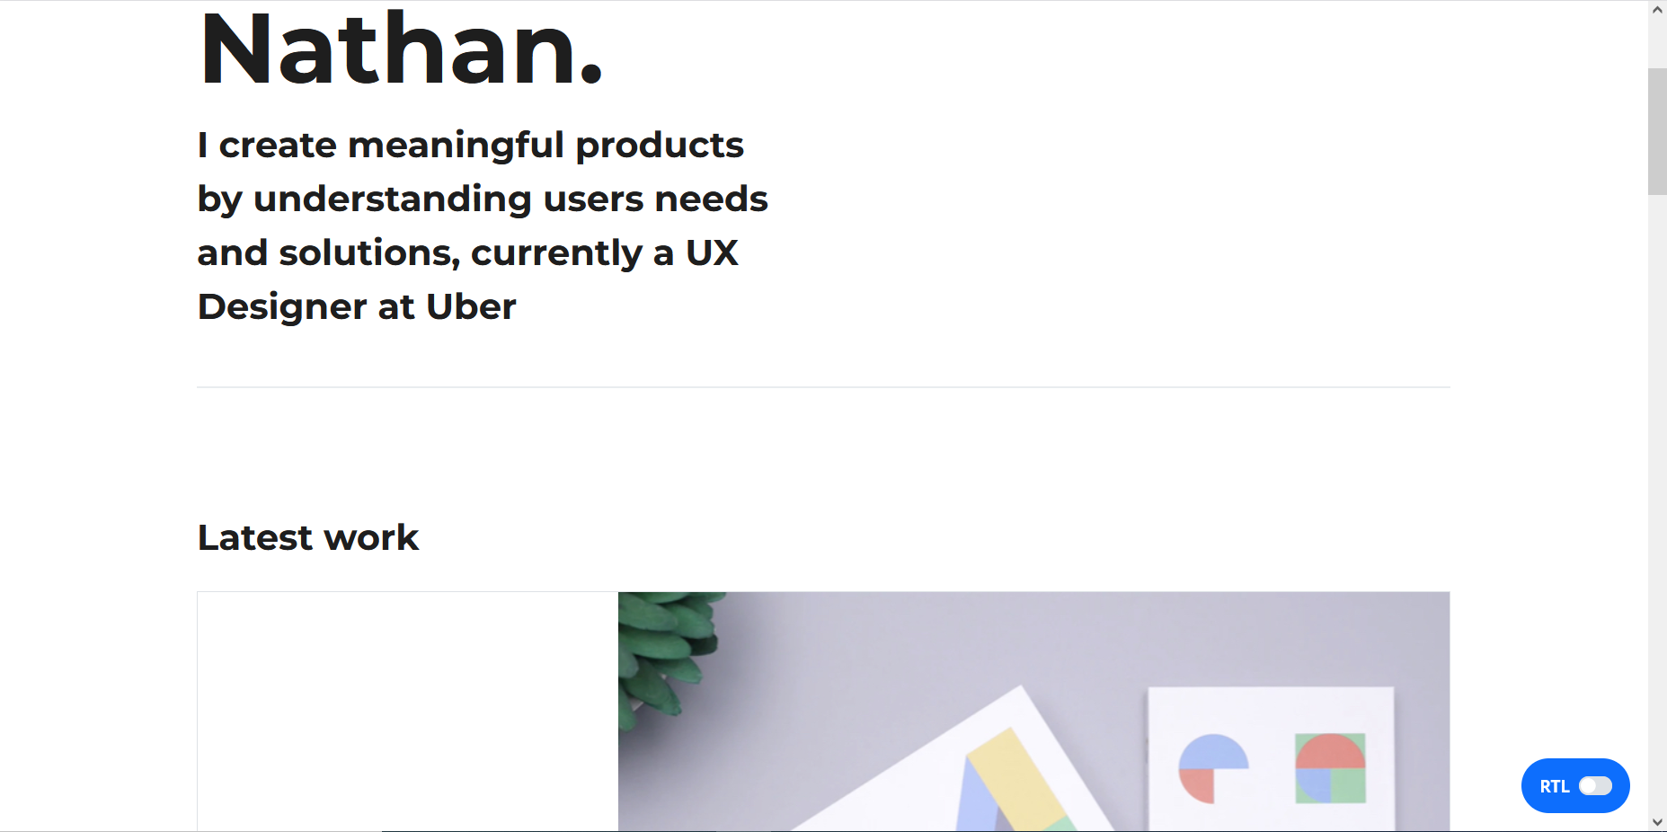Viewport: 1667px width, 832px height.
Task: Open the latest work project image
Action: (x=1033, y=710)
